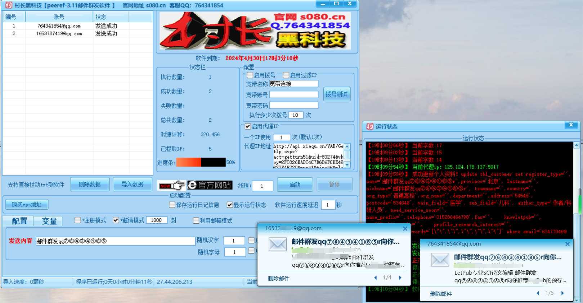Go to next mail in the 1/5 notification
Image resolution: width=583 pixels, height=303 pixels.
(x=562, y=293)
